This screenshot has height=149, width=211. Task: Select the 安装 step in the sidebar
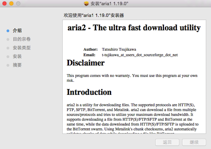pyautogui.click(x=17, y=56)
